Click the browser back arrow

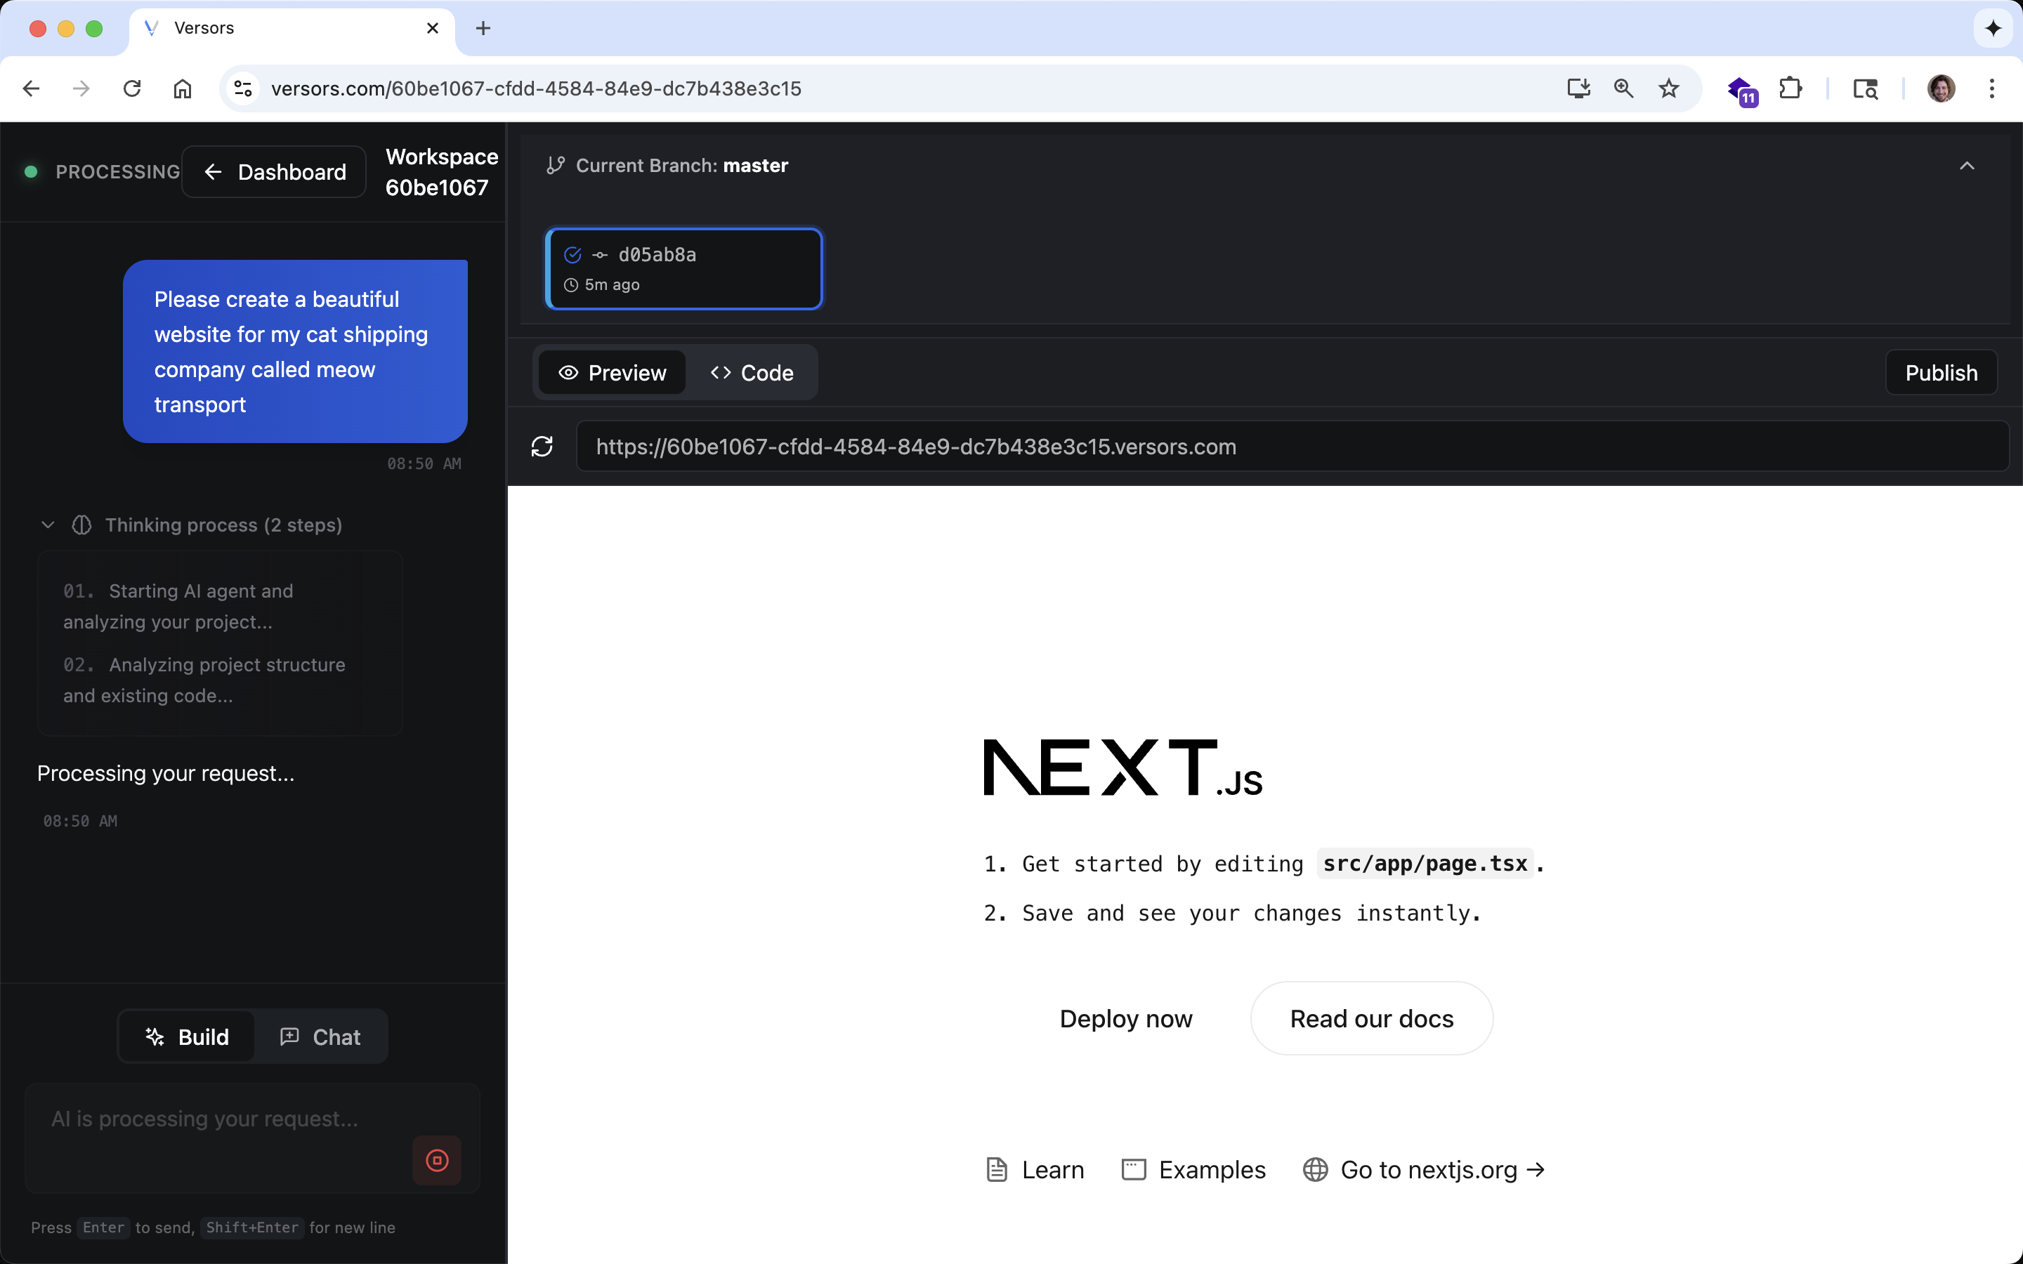pos(31,88)
